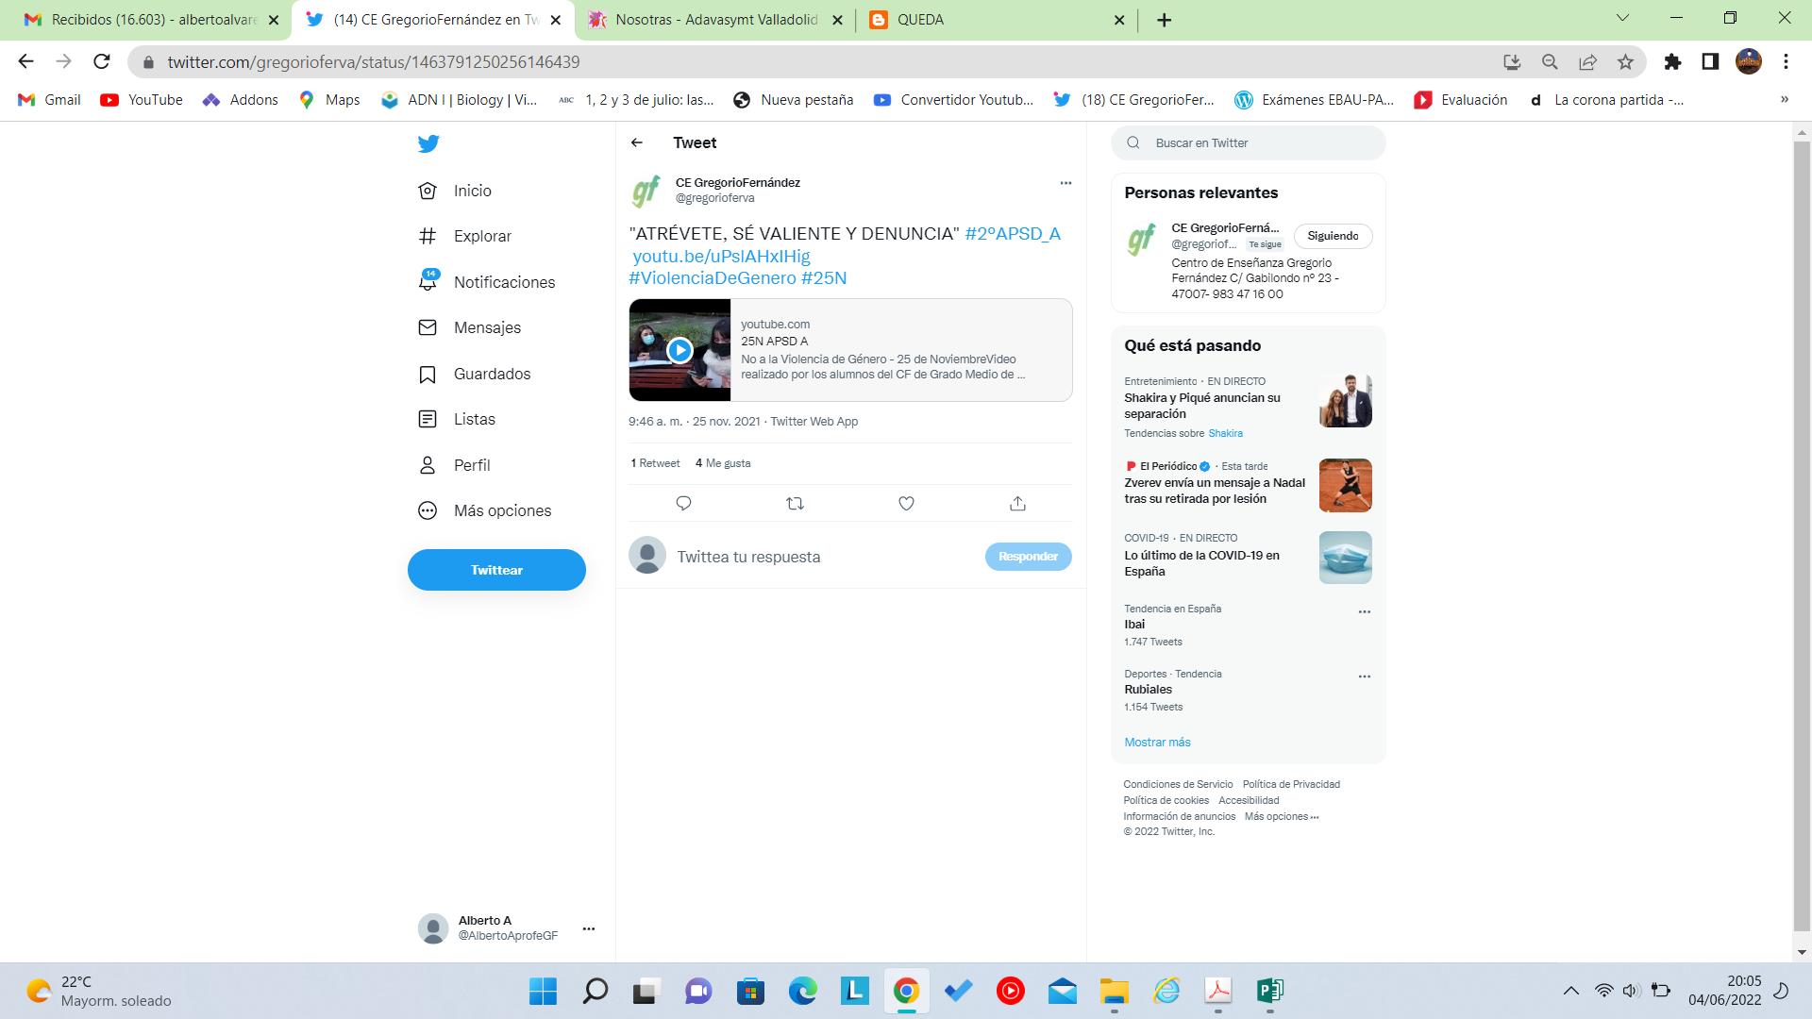Open the YouTube bookmark
1812x1019 pixels.
click(x=142, y=100)
